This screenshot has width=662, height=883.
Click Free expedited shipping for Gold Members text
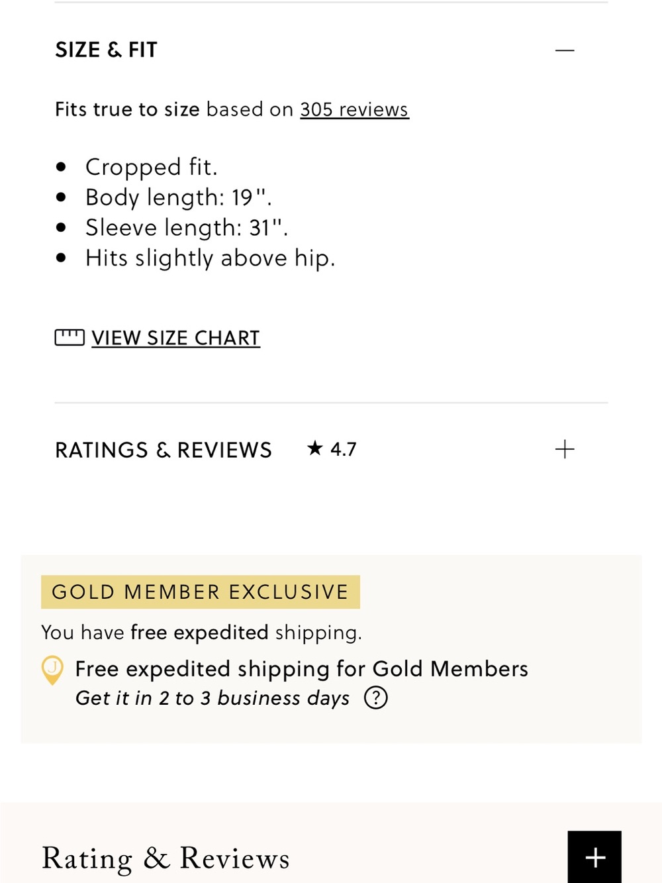pyautogui.click(x=302, y=669)
